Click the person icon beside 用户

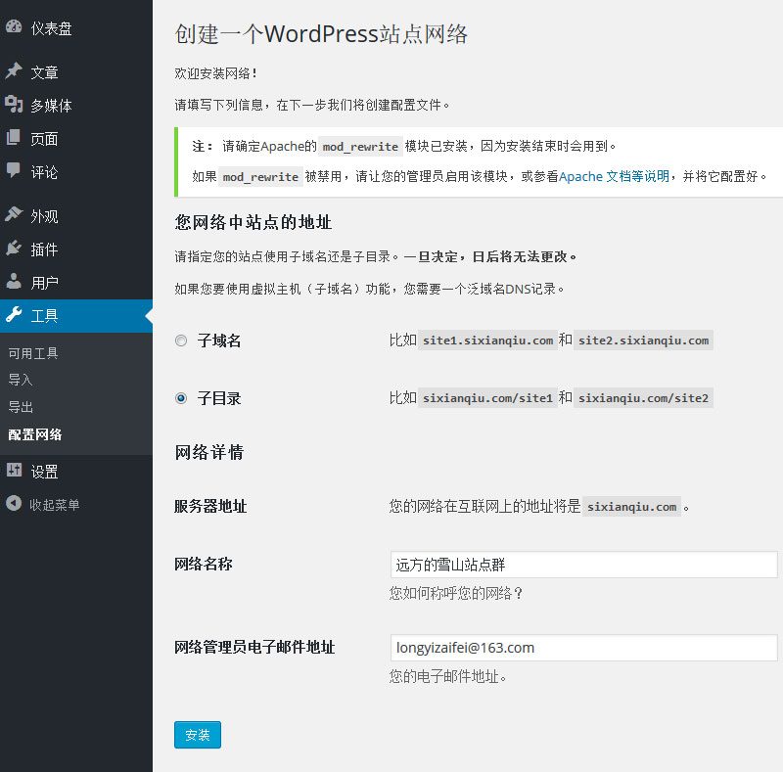click(14, 281)
